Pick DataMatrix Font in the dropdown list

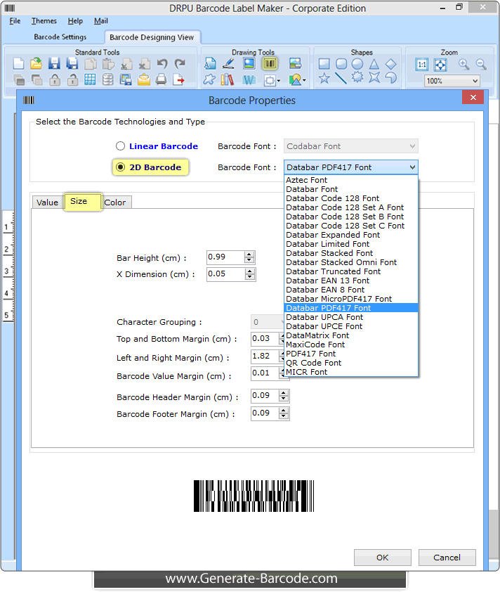(x=317, y=335)
